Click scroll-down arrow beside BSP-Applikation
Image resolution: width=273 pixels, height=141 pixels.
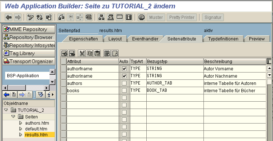coord(52,82)
